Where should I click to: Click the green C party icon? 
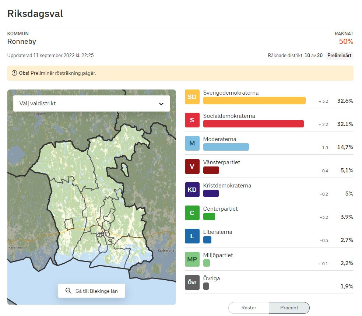tap(192, 213)
